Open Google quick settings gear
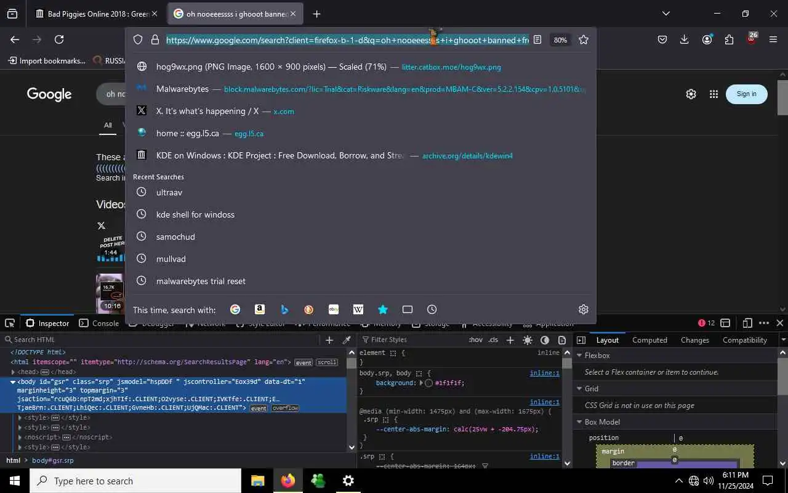Viewport: 788px width, 493px height. coord(691,94)
